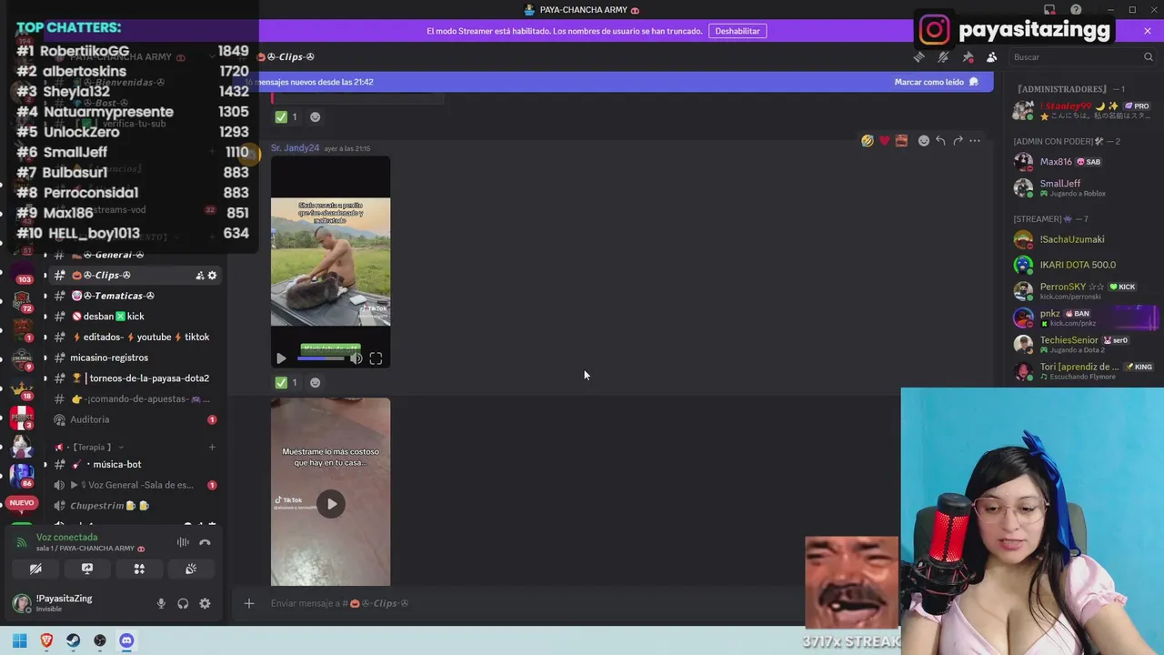The width and height of the screenshot is (1164, 655).
Task: Click Marcar como leído button
Action: click(936, 82)
